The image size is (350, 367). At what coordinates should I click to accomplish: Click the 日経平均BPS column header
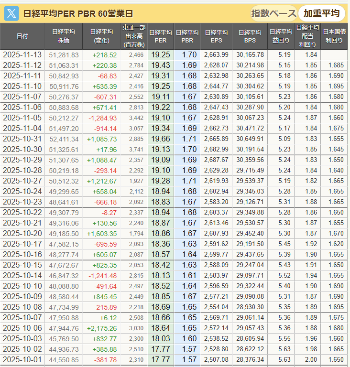250,36
